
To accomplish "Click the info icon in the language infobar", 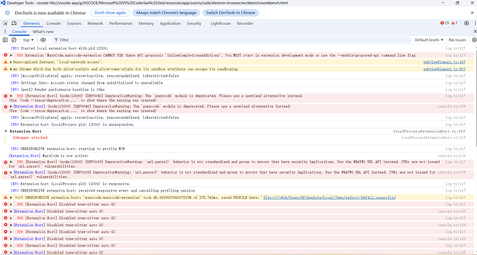I will [8, 12].
